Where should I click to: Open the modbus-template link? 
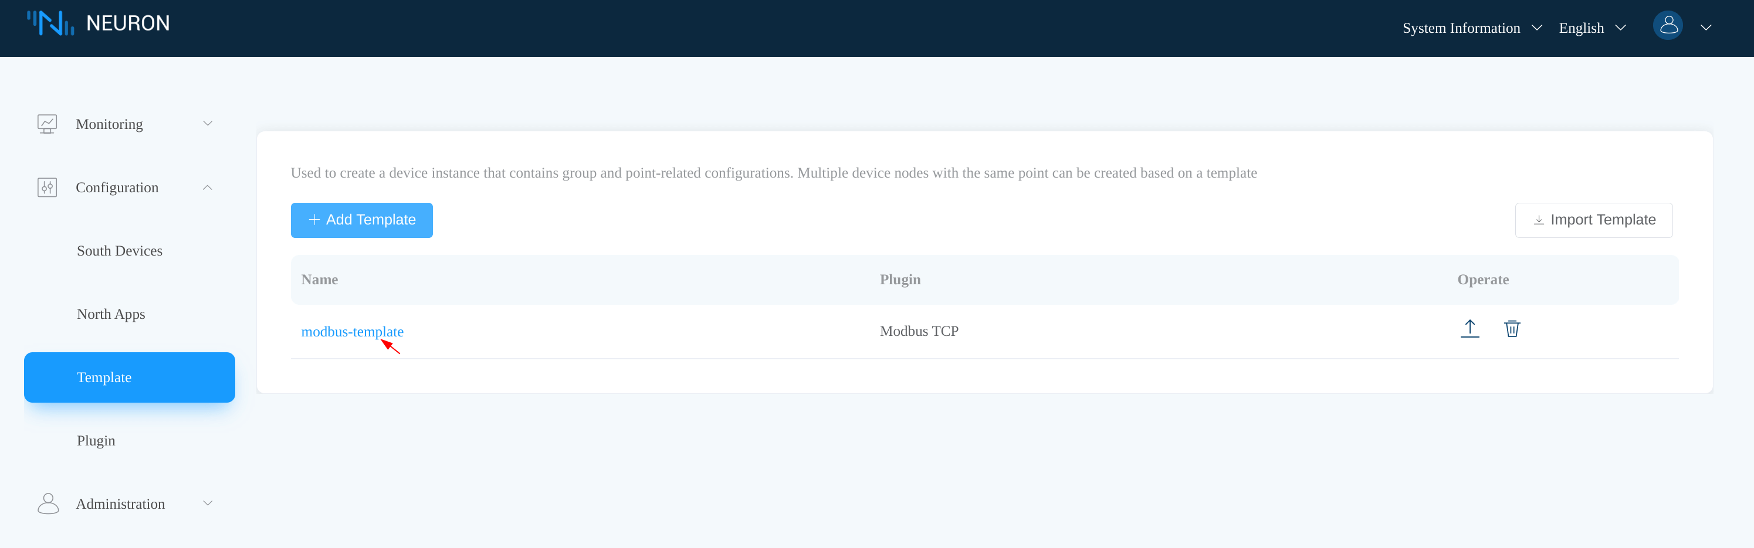tap(352, 332)
